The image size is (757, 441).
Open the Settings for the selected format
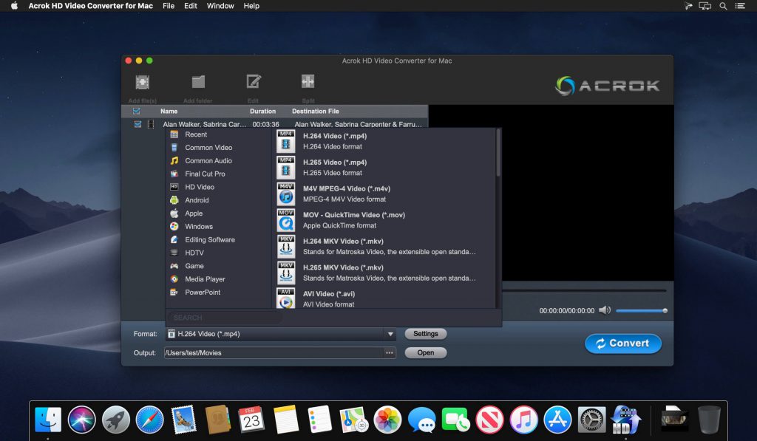[425, 333]
